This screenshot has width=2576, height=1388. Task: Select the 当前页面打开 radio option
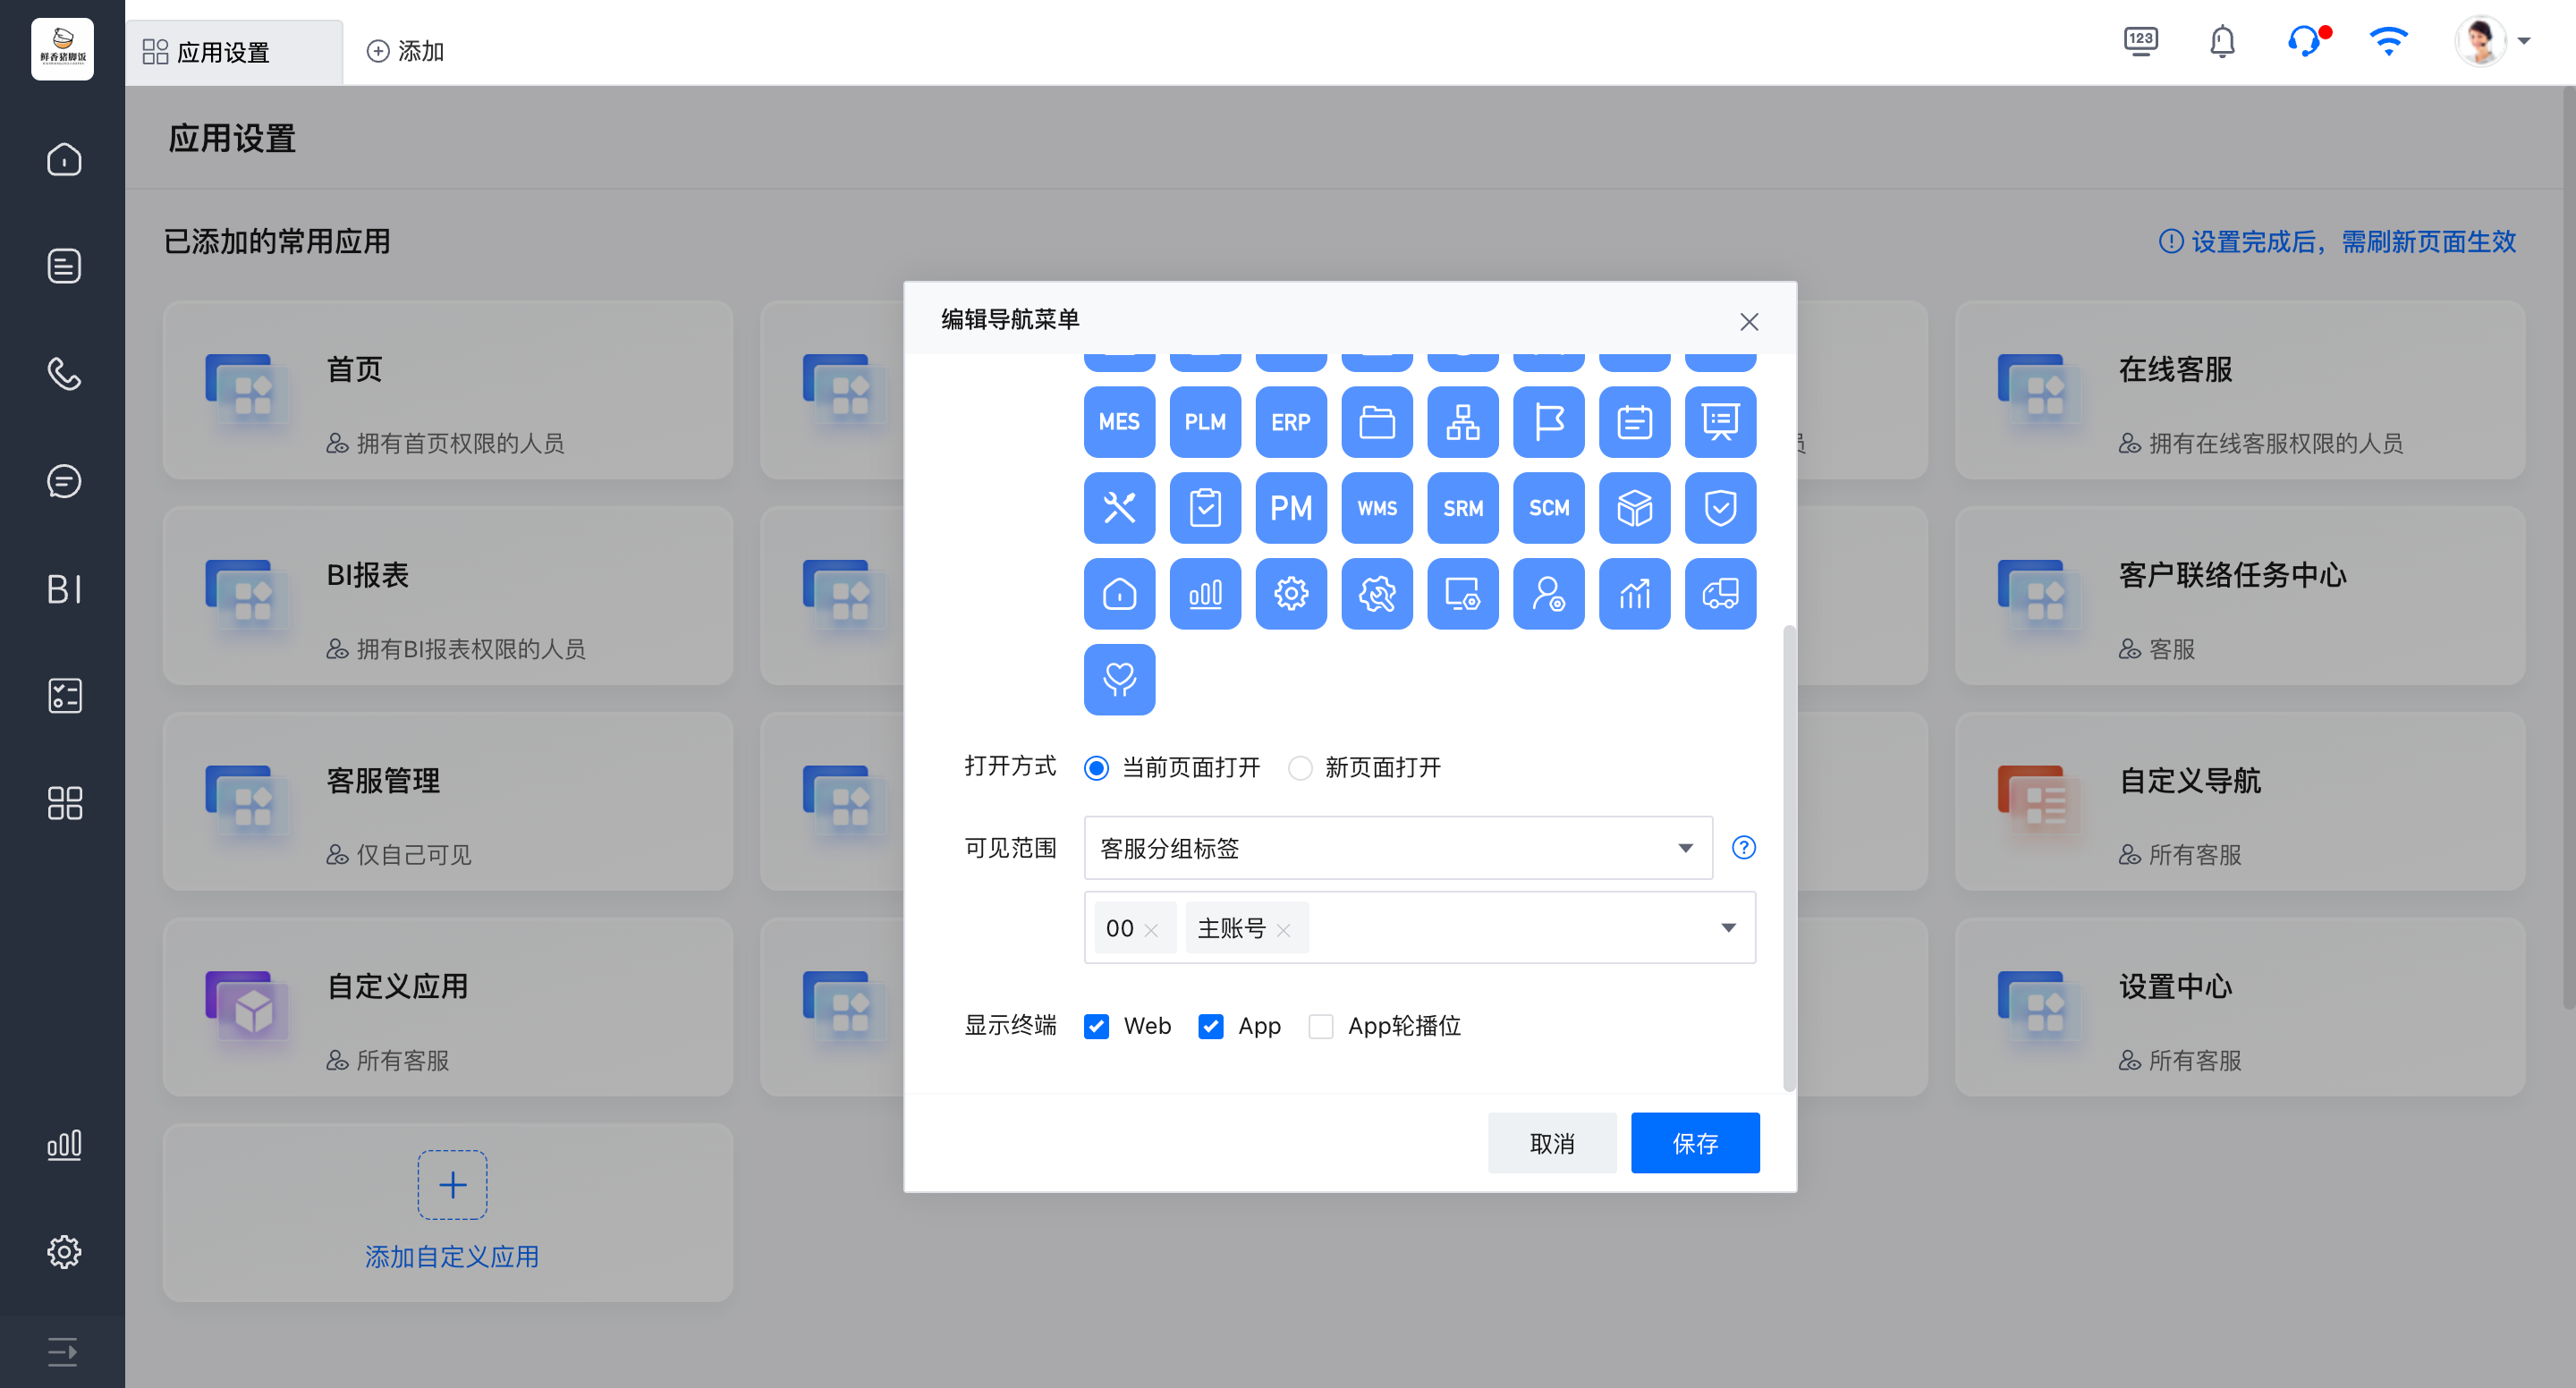point(1097,768)
